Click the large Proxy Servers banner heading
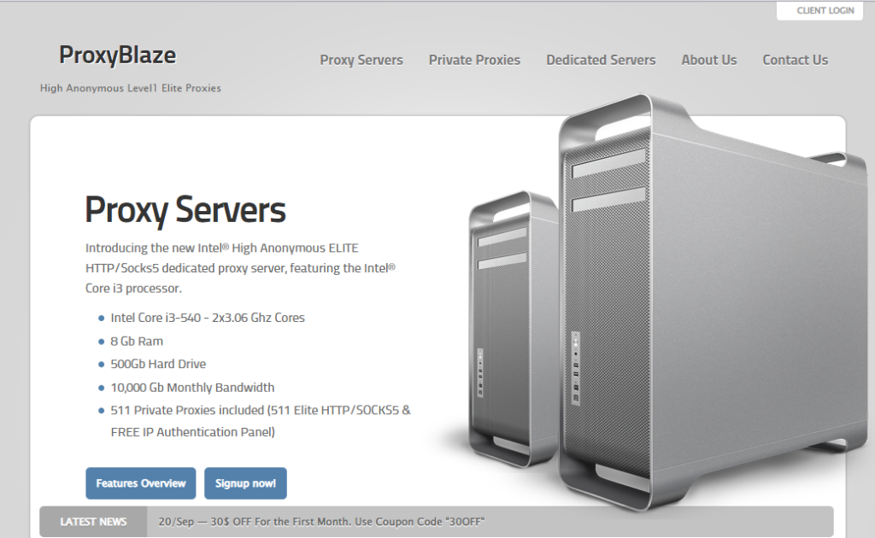 click(185, 210)
